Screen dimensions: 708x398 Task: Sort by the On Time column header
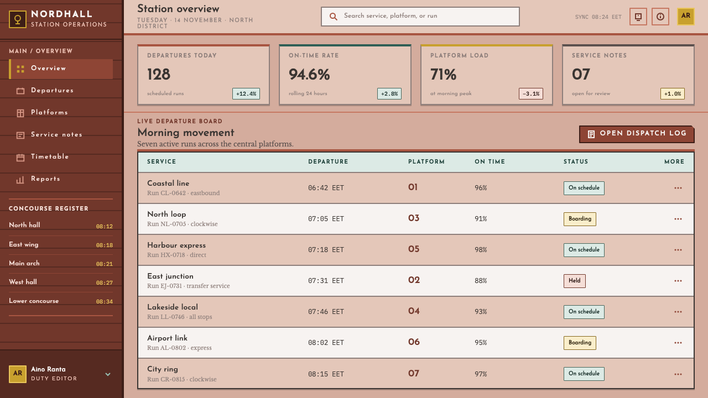point(490,162)
